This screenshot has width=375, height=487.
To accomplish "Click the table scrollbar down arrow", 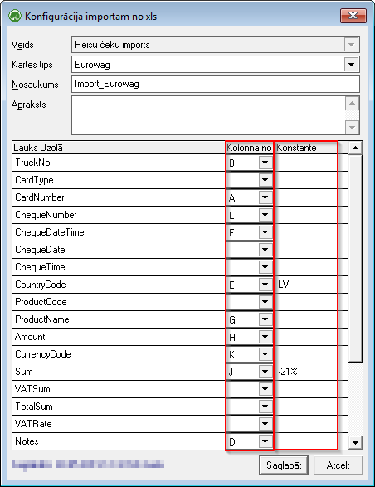I will point(355,442).
